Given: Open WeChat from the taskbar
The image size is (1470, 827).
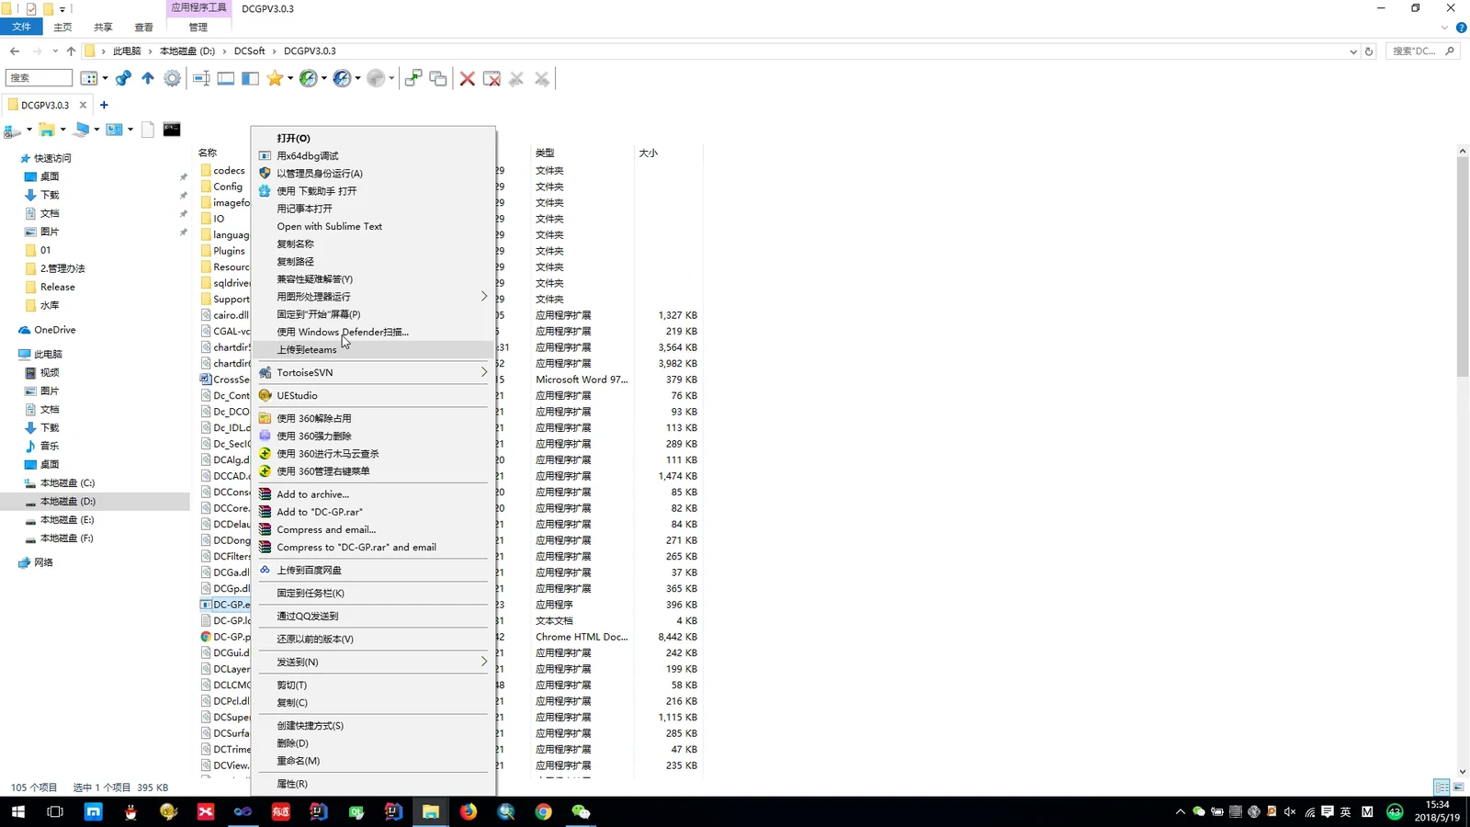Looking at the screenshot, I should pos(581,811).
